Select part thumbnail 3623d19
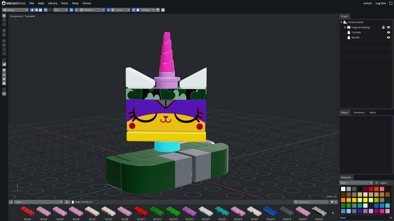The height and width of the screenshot is (221, 394). [270, 213]
